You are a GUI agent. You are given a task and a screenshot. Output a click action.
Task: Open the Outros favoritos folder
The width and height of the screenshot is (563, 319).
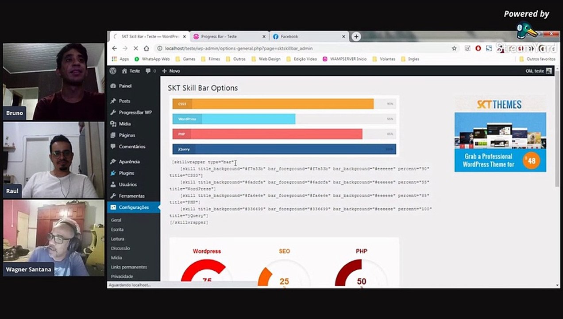537,59
